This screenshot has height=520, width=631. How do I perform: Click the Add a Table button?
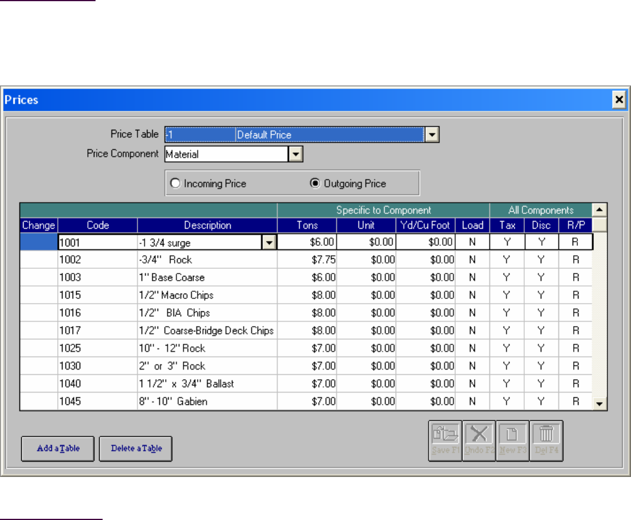[58, 449]
